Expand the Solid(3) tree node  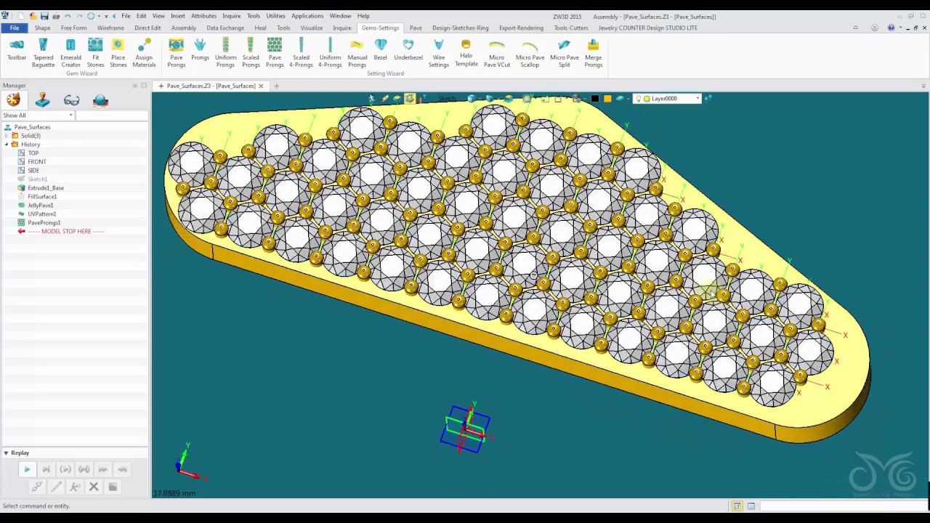(7, 136)
